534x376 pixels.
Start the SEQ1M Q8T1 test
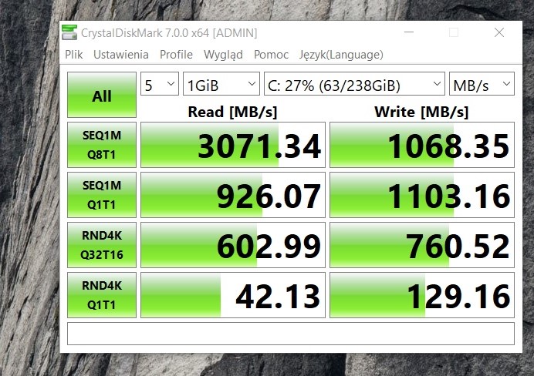click(x=102, y=145)
